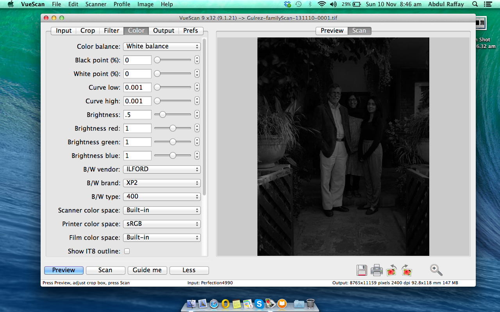Viewport: 500px width, 312px height.
Task: Click the Brightness stepper arrows
Action: click(x=197, y=115)
